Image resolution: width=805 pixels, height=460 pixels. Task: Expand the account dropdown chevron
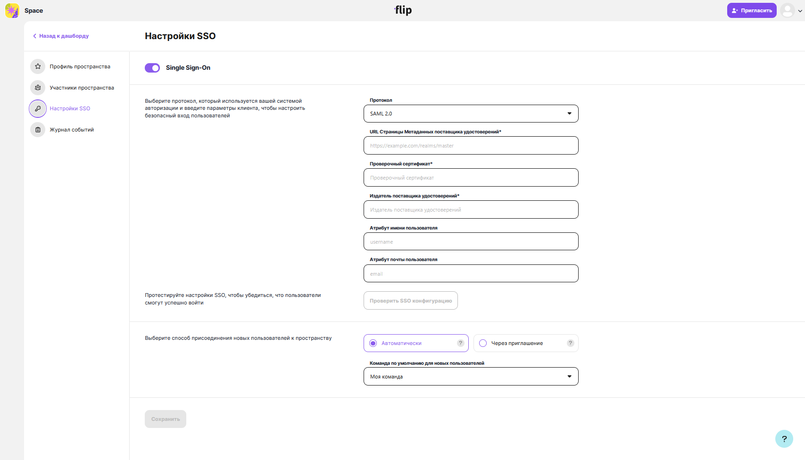(x=800, y=11)
